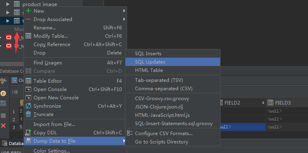Click the wrench settings icon in left toolbar
The height and width of the screenshot is (153, 308).
(x=3, y=81)
